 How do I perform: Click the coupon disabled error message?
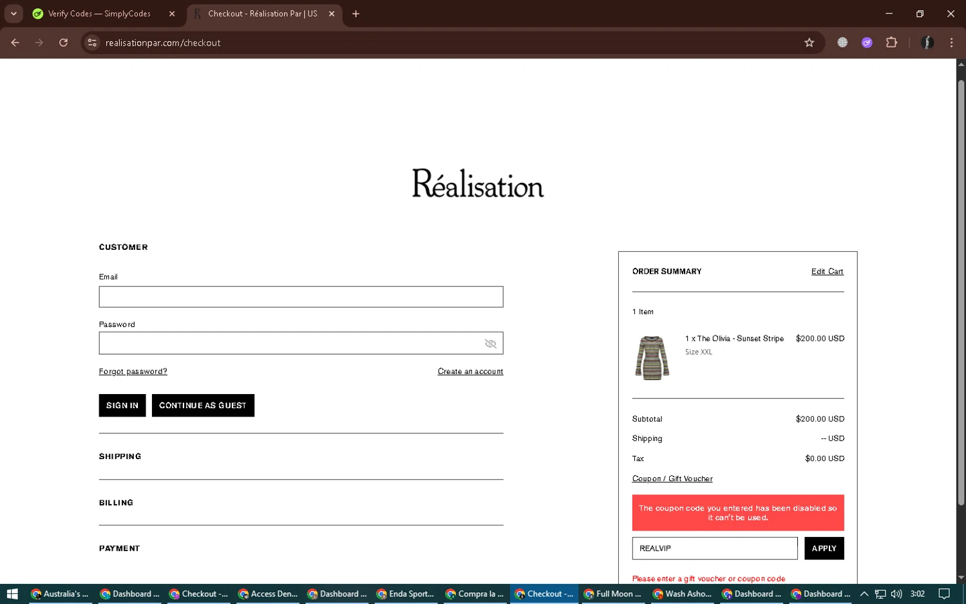point(738,513)
